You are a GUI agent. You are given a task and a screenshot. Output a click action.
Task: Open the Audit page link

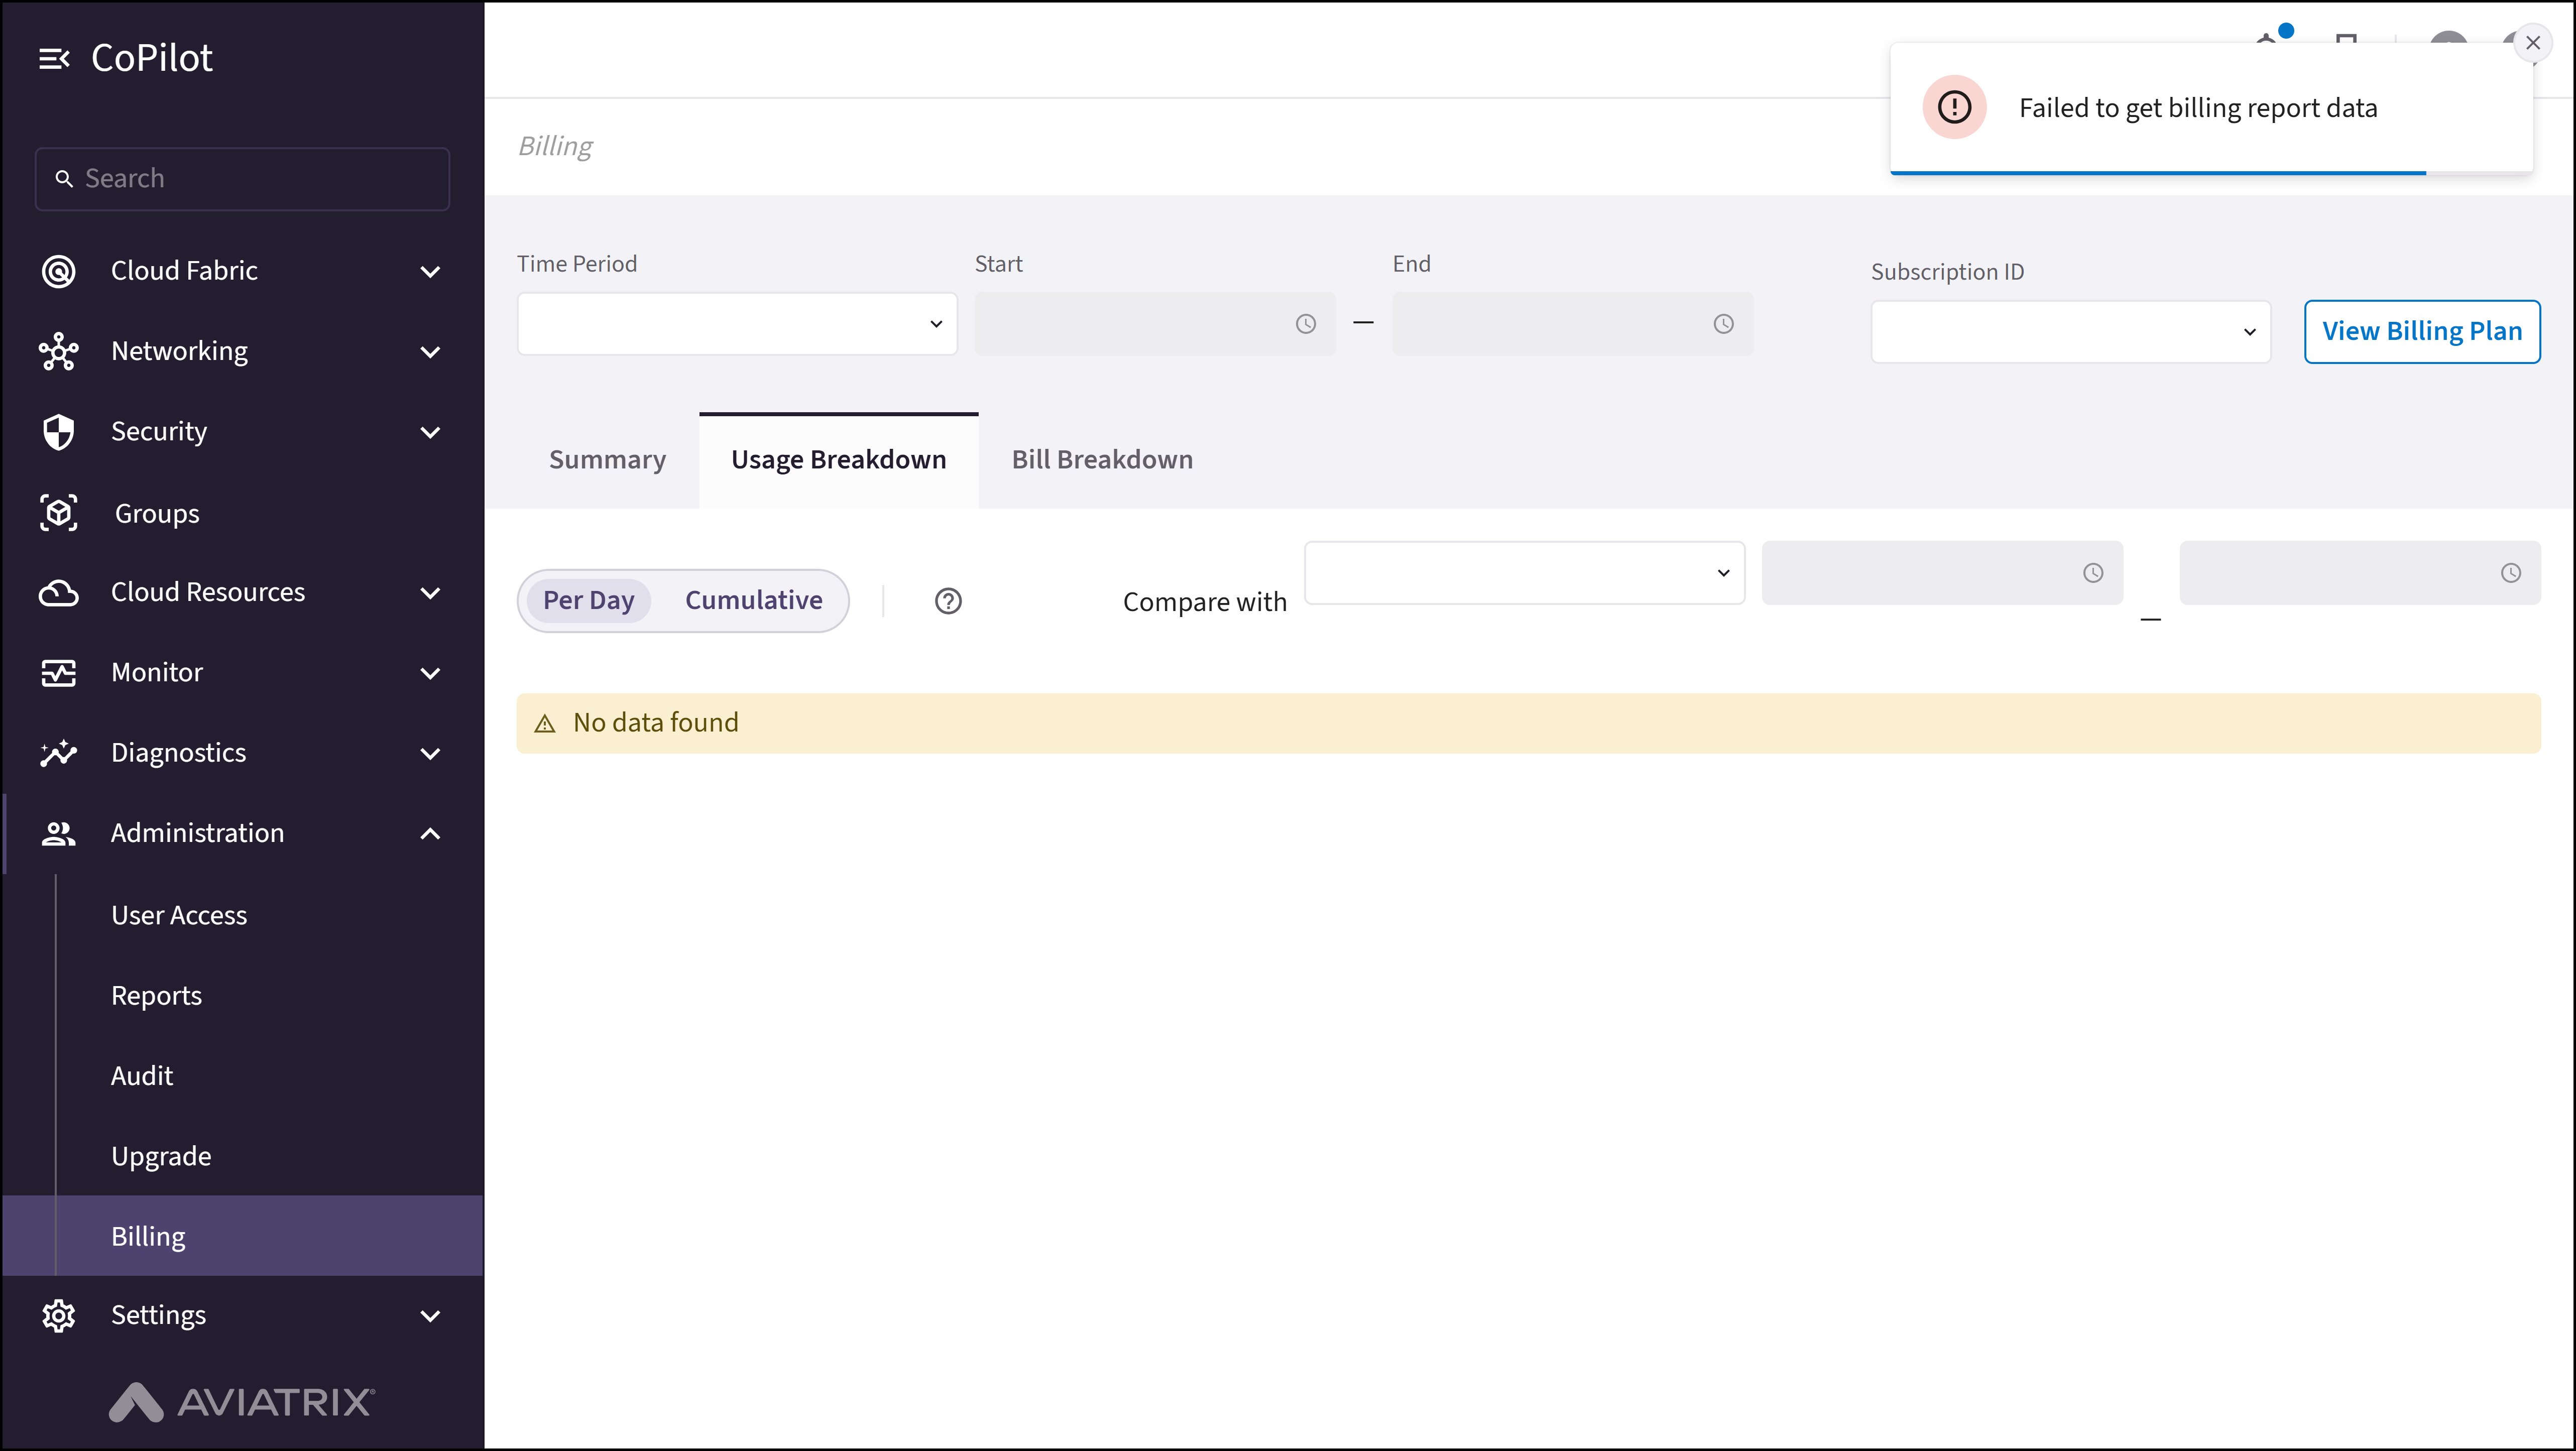point(142,1076)
